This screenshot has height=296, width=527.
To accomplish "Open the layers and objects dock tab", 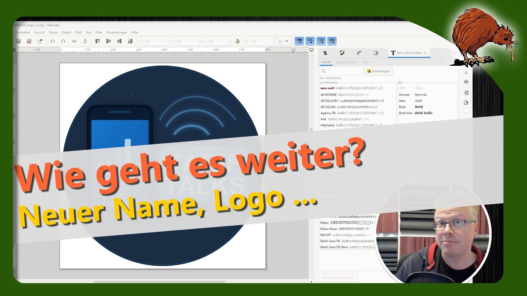I will [325, 53].
